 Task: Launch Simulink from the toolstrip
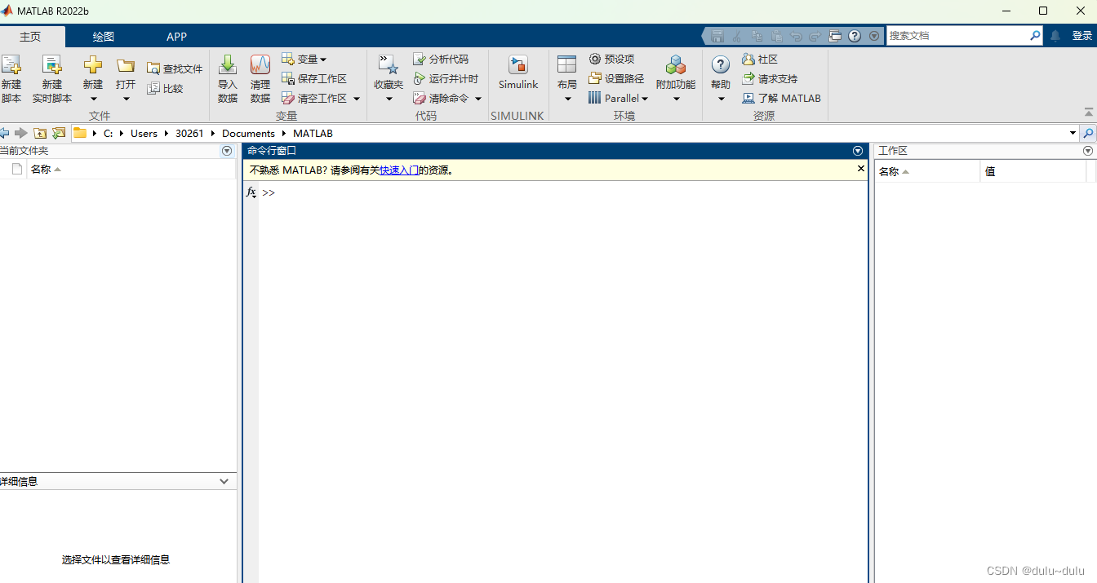[518, 73]
